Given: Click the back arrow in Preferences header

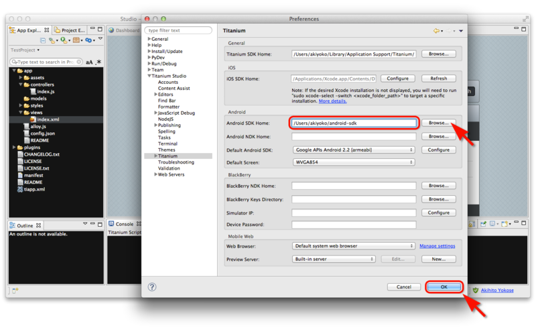Looking at the screenshot, I should [x=436, y=31].
